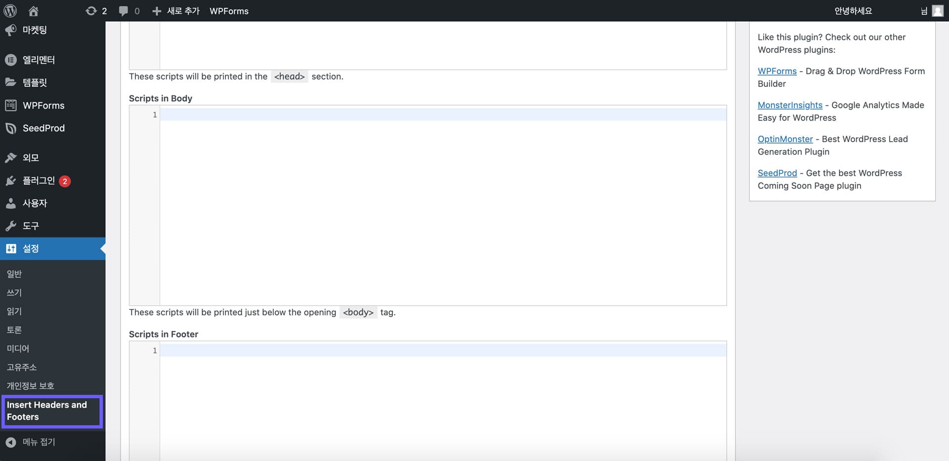The height and width of the screenshot is (461, 949).
Task: Visit site via home icon
Action: [x=34, y=11]
